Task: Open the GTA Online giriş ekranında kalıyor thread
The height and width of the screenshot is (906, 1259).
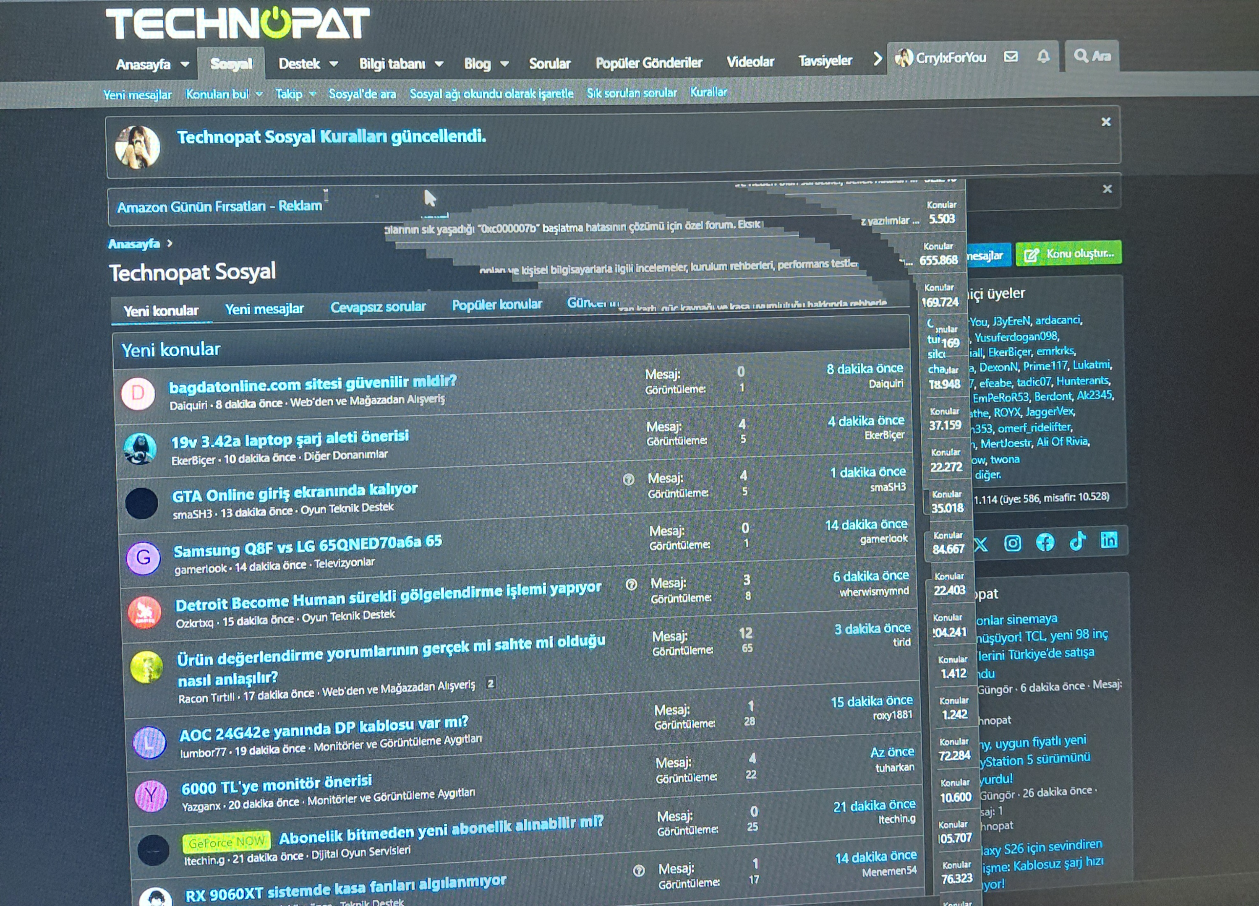Action: [295, 492]
